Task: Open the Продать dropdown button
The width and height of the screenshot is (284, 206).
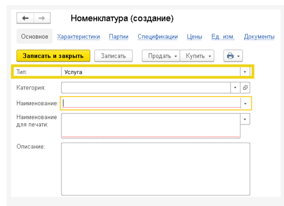Action: 161,56
